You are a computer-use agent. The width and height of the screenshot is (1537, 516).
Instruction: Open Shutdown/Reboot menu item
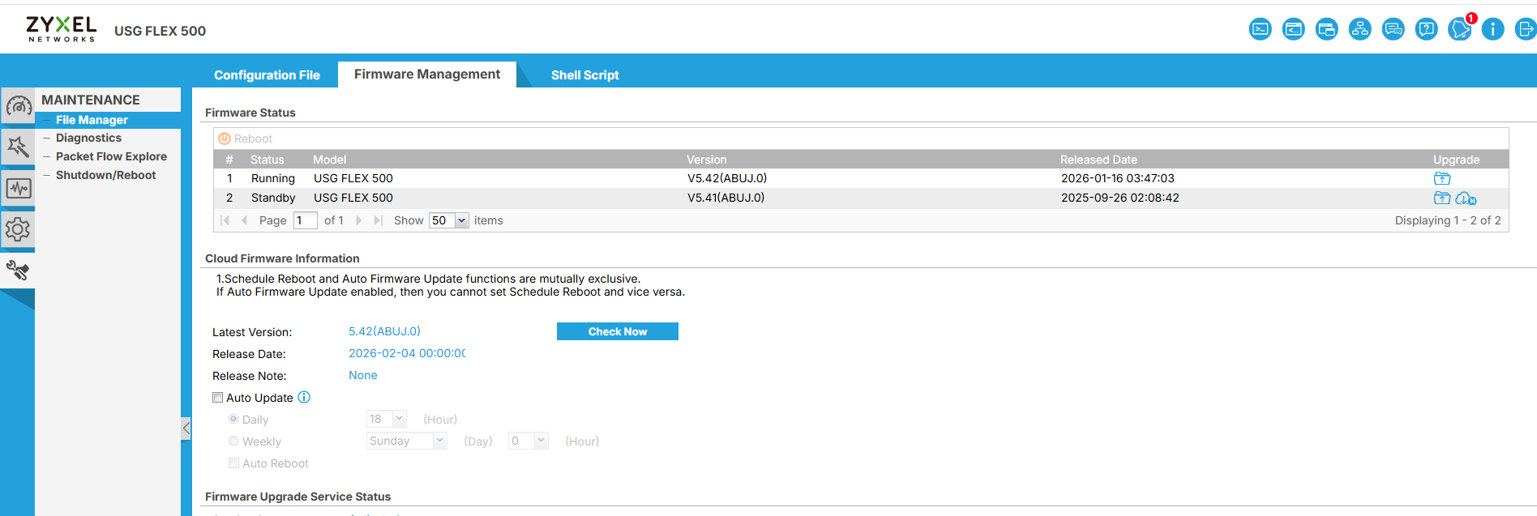(x=105, y=175)
